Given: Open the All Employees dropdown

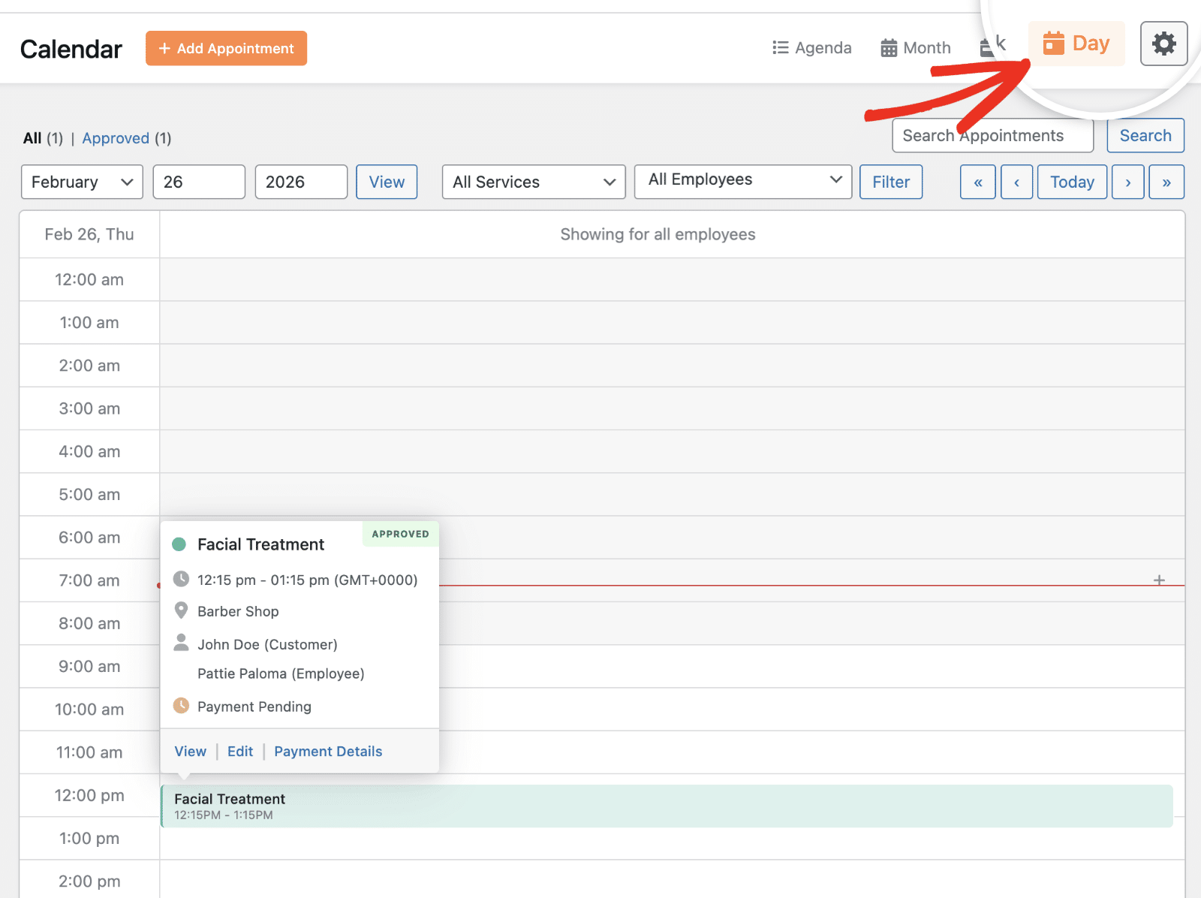Looking at the screenshot, I should [x=742, y=180].
